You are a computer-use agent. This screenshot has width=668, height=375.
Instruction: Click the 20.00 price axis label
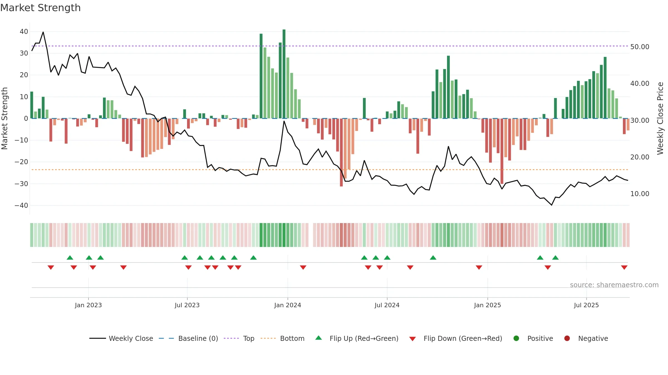pos(640,157)
